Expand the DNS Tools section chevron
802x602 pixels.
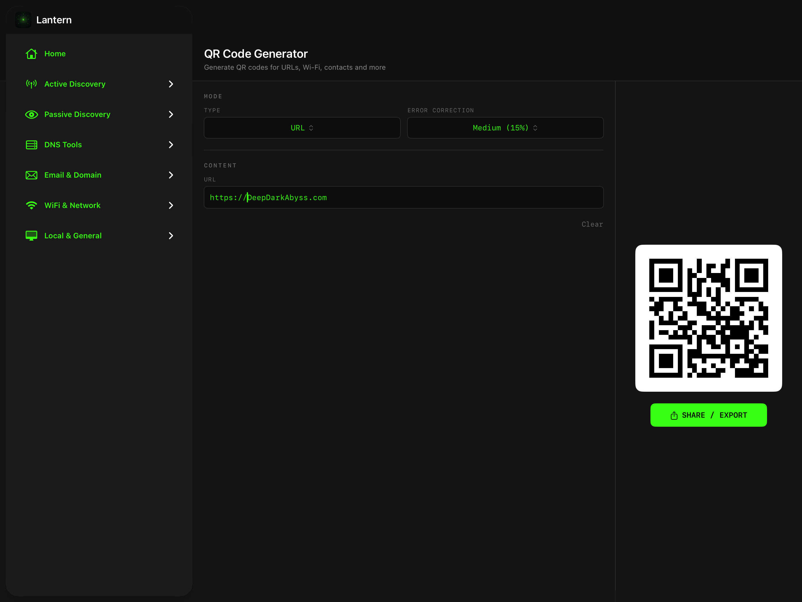click(x=170, y=144)
